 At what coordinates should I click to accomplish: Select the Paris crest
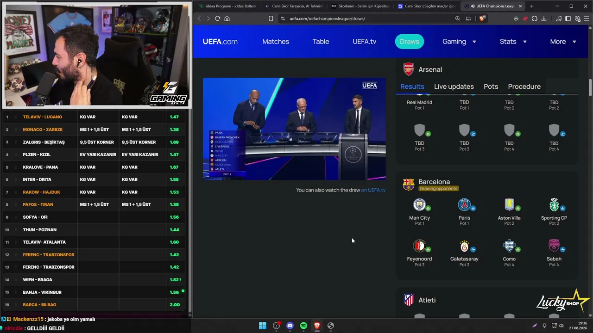click(x=464, y=204)
